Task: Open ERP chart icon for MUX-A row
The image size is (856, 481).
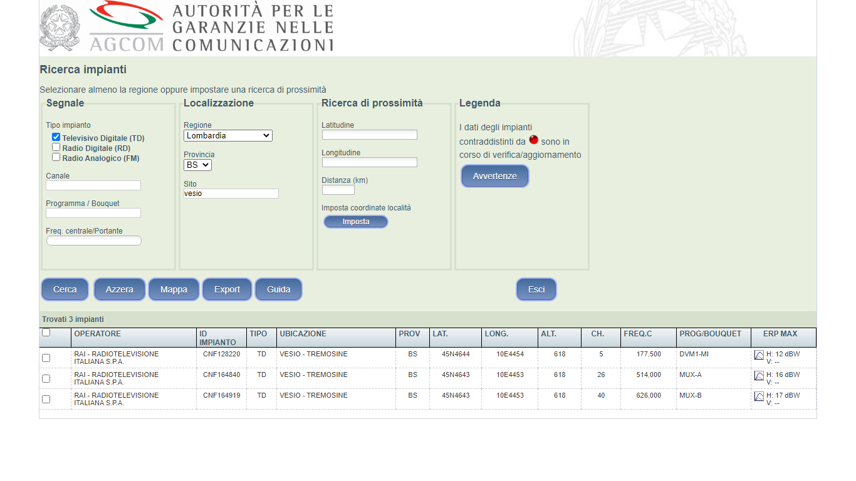Action: (x=759, y=376)
